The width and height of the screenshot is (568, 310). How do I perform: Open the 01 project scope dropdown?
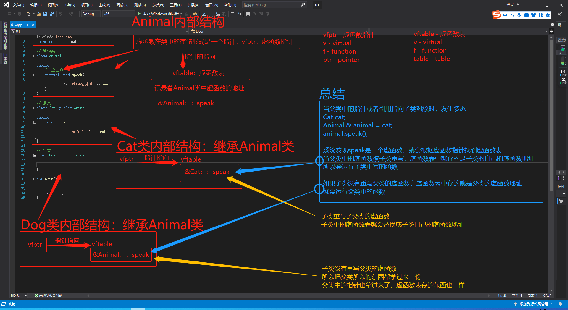(x=99, y=31)
